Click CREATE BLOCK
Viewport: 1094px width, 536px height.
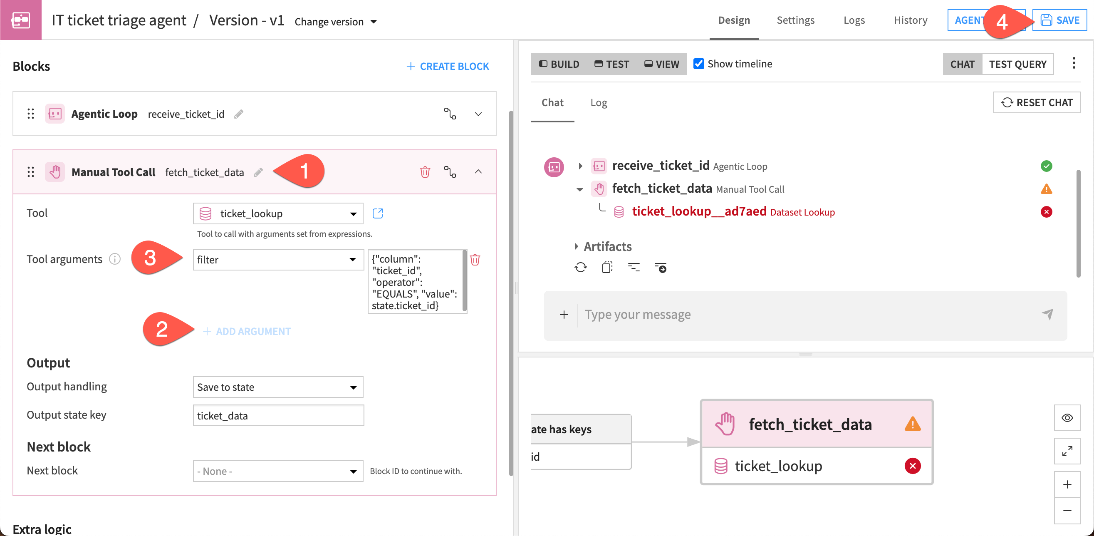pos(448,66)
